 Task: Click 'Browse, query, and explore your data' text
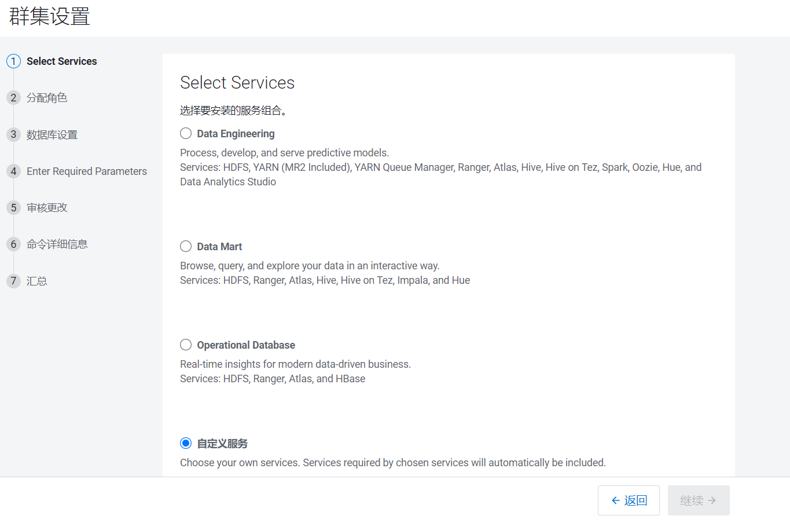tap(310, 266)
